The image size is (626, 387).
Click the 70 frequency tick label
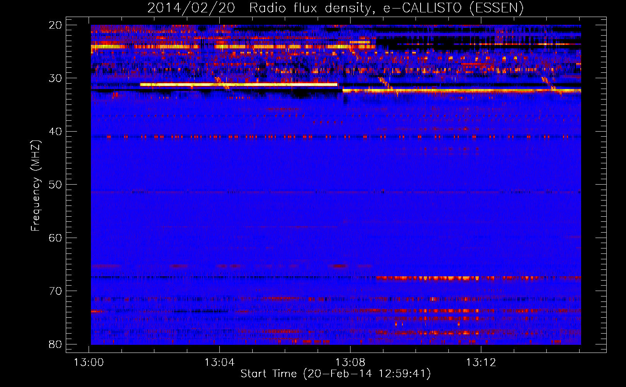click(55, 291)
